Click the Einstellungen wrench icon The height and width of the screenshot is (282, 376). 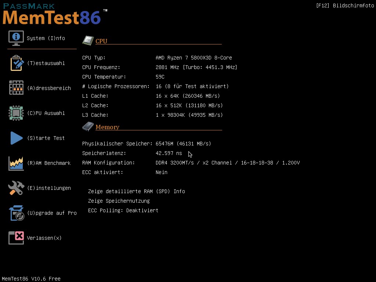point(16,188)
